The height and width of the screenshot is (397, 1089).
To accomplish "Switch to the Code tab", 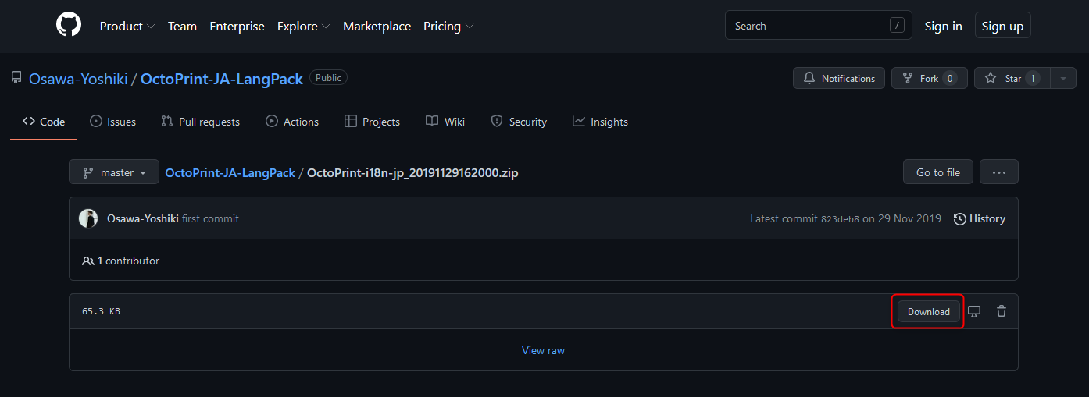I will (x=44, y=122).
